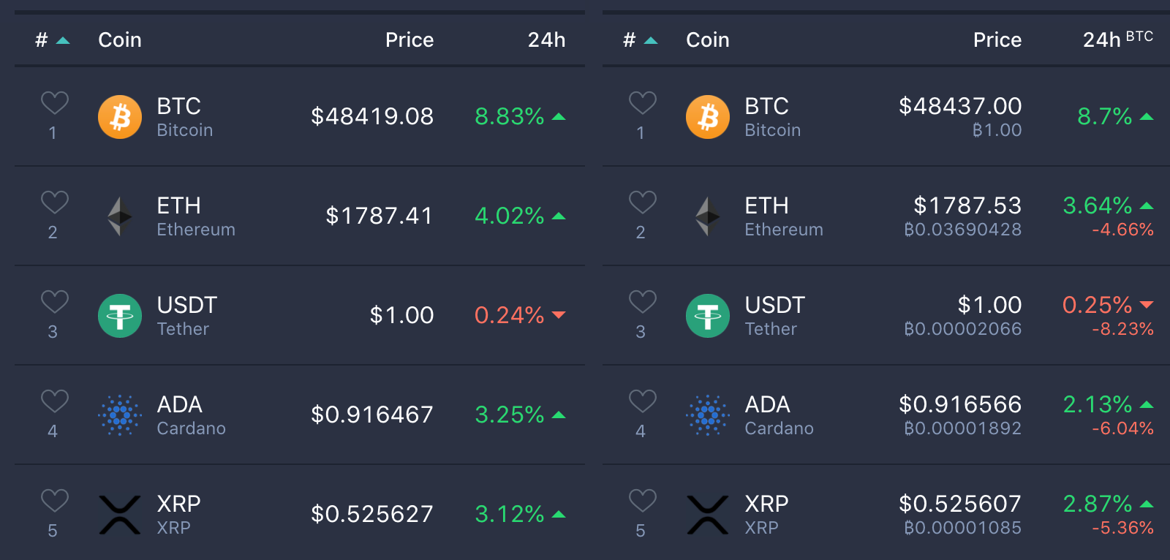The image size is (1170, 560).
Task: Click the Cardano logo in the right table
Action: point(708,415)
